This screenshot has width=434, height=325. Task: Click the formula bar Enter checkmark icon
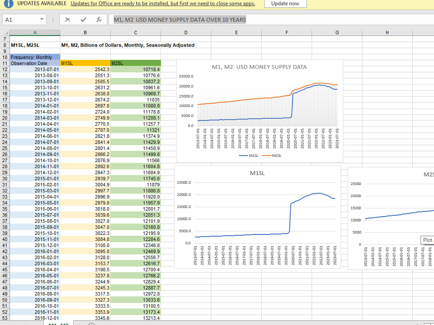coord(83,19)
